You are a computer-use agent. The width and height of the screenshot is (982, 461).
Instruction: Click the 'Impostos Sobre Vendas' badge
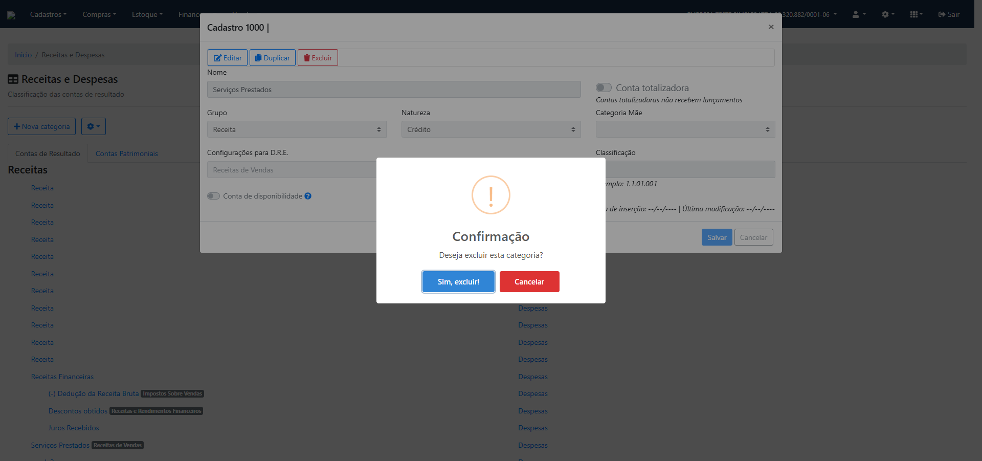coord(172,393)
